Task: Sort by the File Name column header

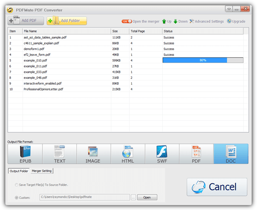Action: click(x=67, y=31)
